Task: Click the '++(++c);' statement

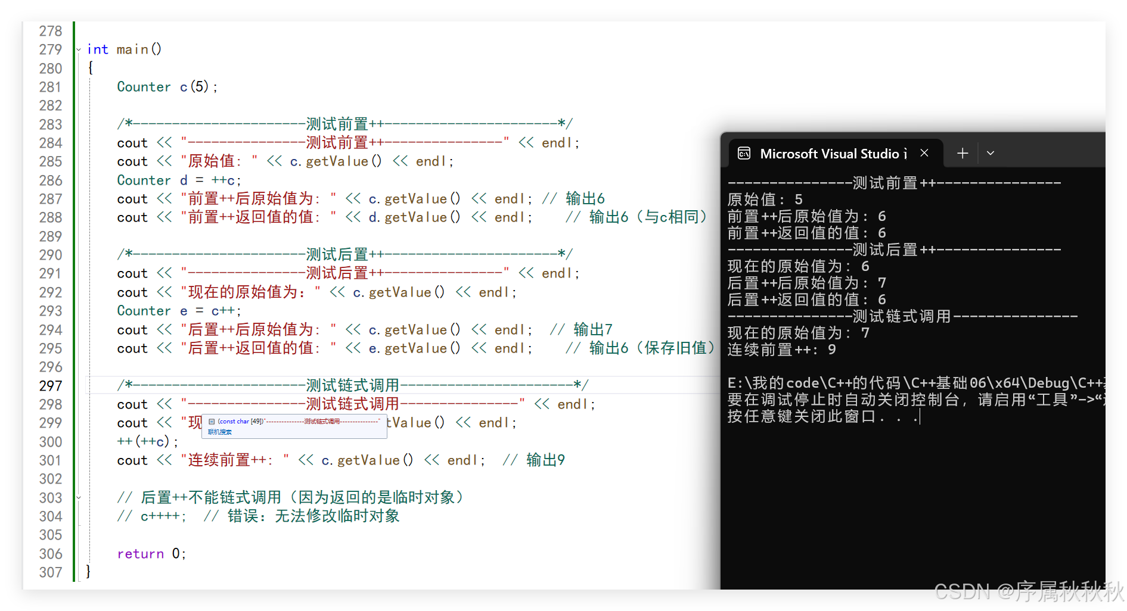Action: point(147,442)
